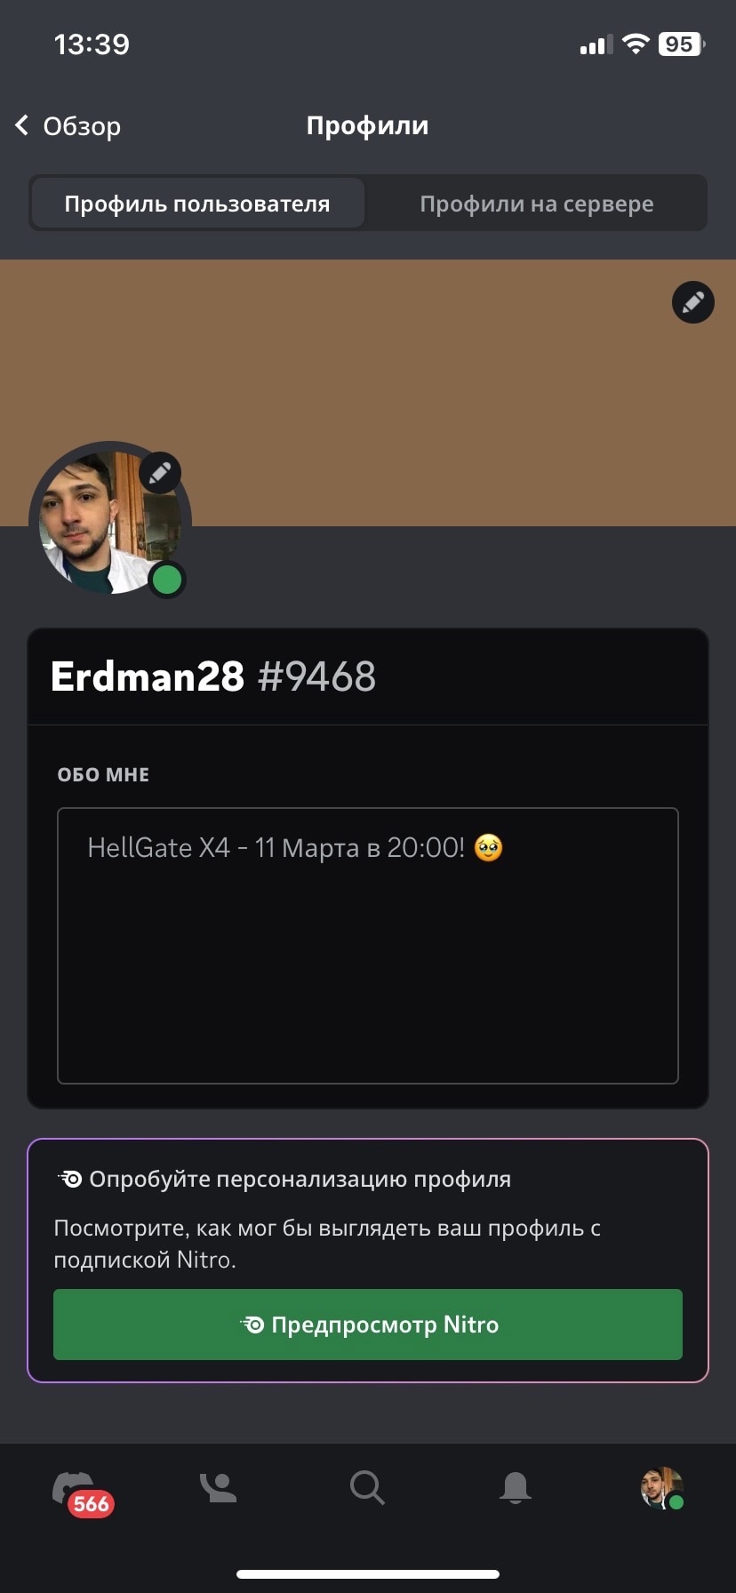
Task: Open the Friends tab icon
Action: (218, 1487)
